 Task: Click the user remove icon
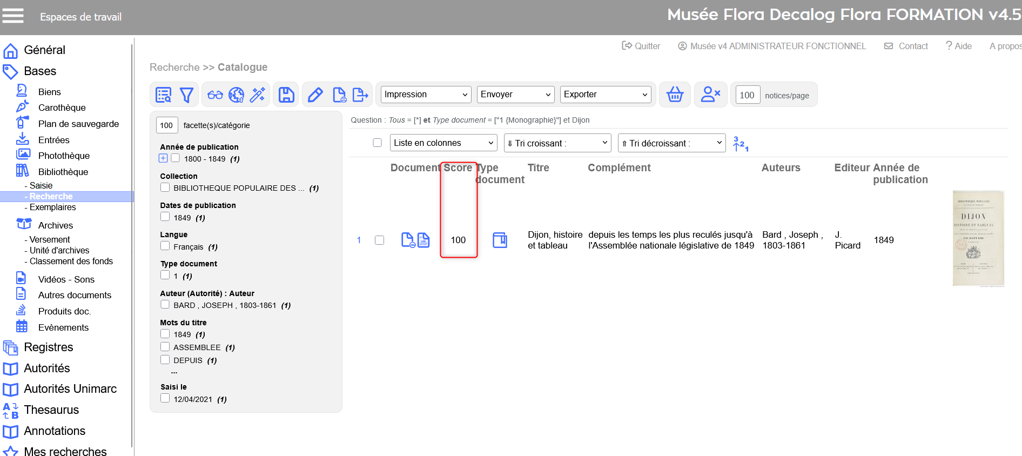coord(710,95)
